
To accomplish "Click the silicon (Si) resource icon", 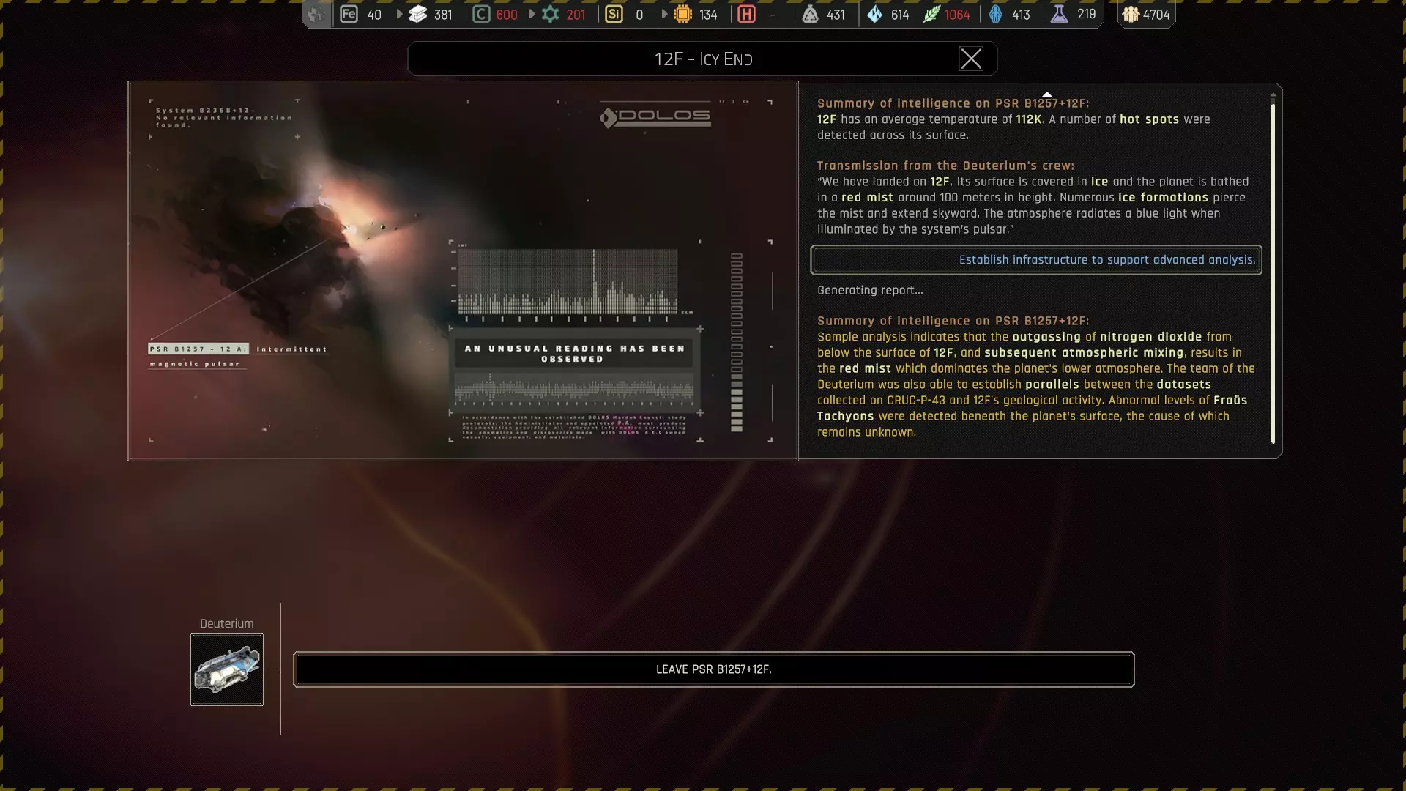I will point(614,14).
